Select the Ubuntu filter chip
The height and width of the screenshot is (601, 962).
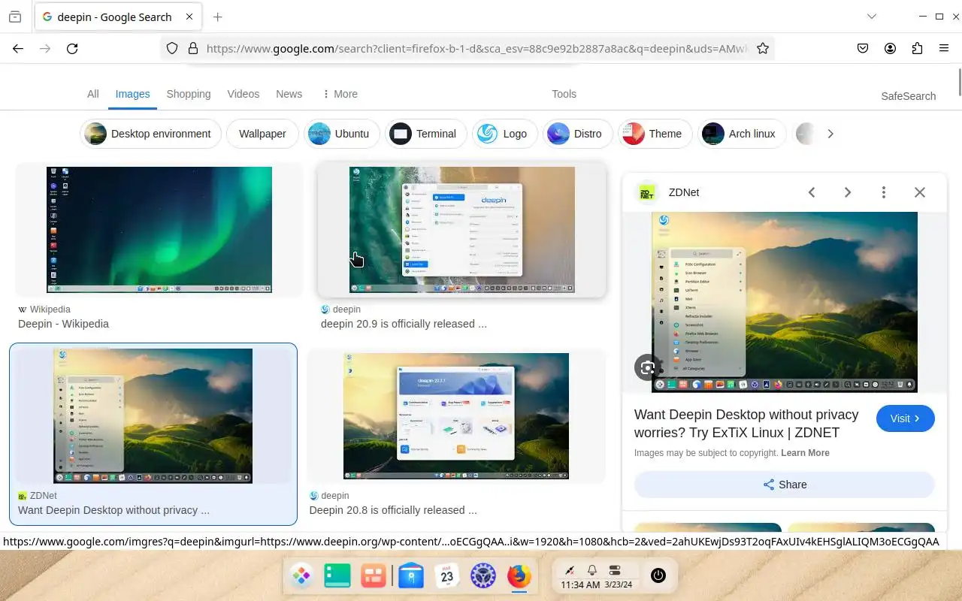(x=341, y=134)
